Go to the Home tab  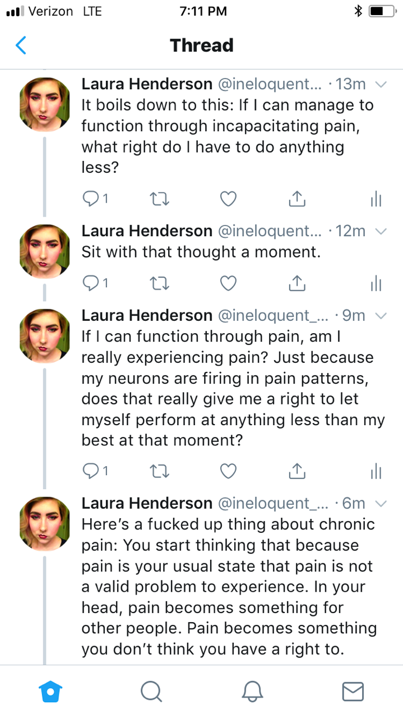(x=50, y=691)
